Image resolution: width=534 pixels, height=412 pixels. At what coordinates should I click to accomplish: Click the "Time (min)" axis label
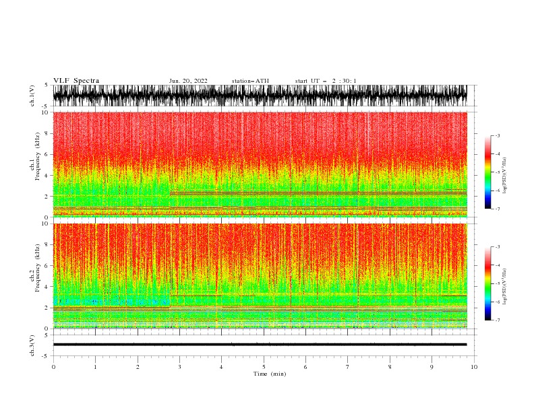(x=270, y=374)
